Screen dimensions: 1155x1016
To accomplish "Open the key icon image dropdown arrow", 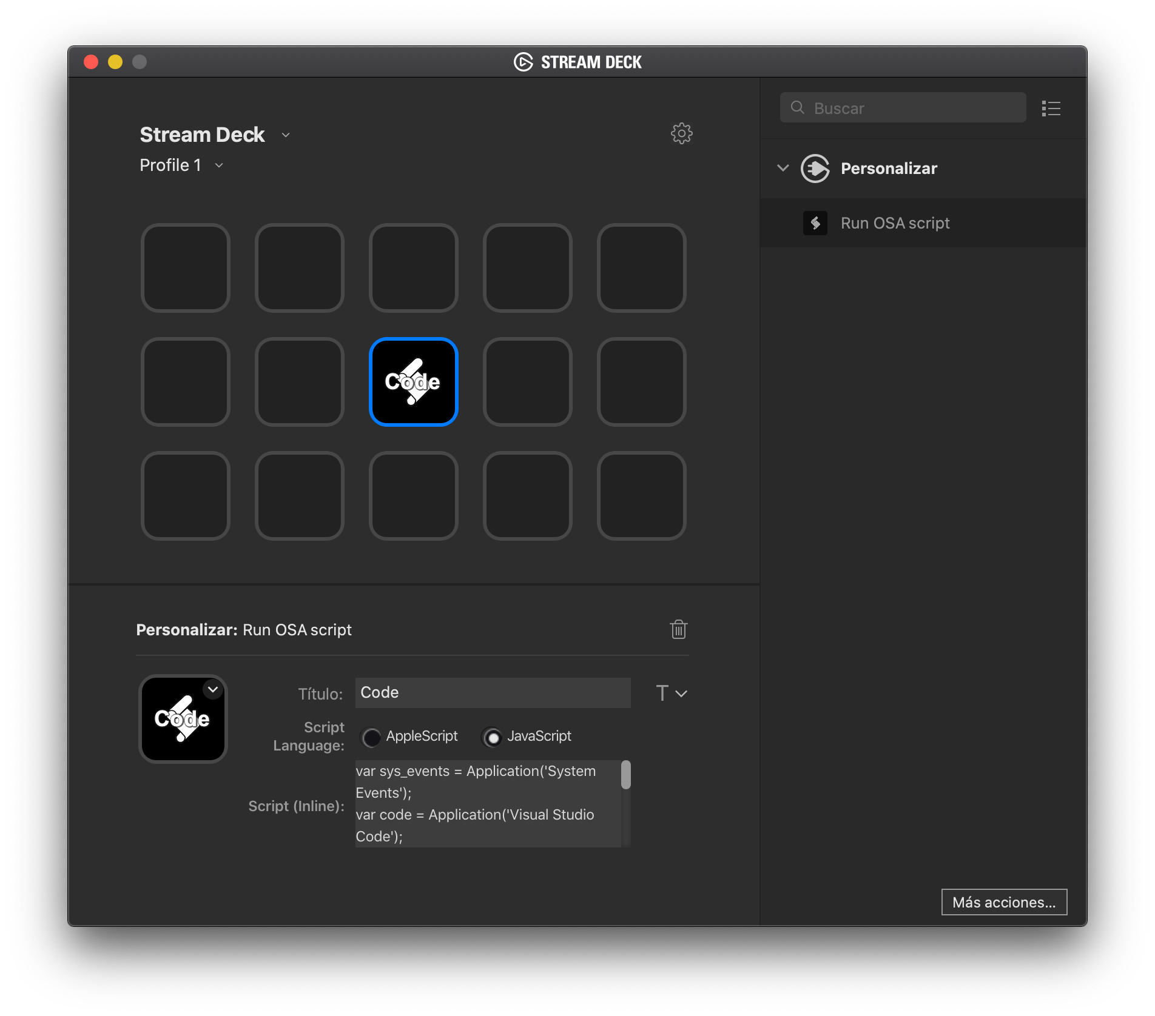I will (213, 689).
